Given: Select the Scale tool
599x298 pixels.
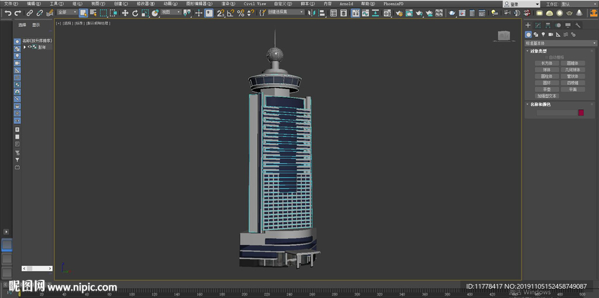Looking at the screenshot, I should click(145, 13).
